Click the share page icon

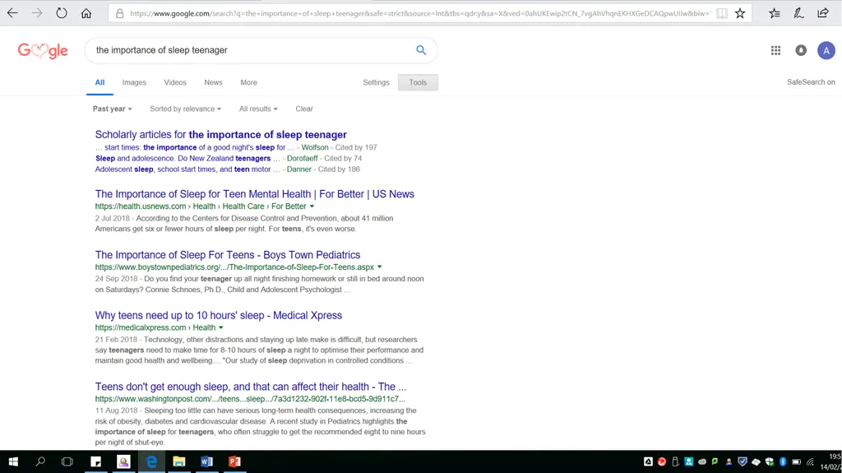[x=822, y=13]
